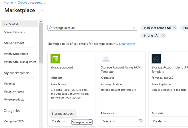Open Favorites under My Marketplace

pyautogui.click(x=10, y=84)
